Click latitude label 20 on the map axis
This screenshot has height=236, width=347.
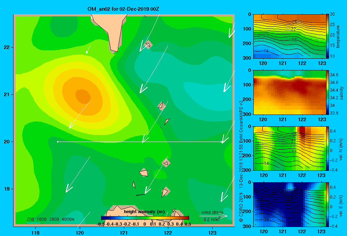click(x=7, y=142)
